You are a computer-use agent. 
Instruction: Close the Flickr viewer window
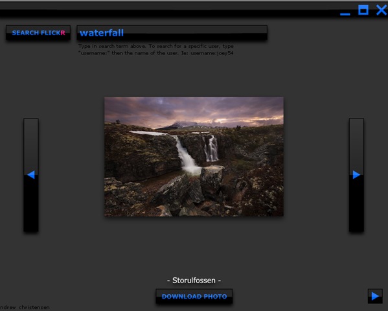pyautogui.click(x=382, y=10)
